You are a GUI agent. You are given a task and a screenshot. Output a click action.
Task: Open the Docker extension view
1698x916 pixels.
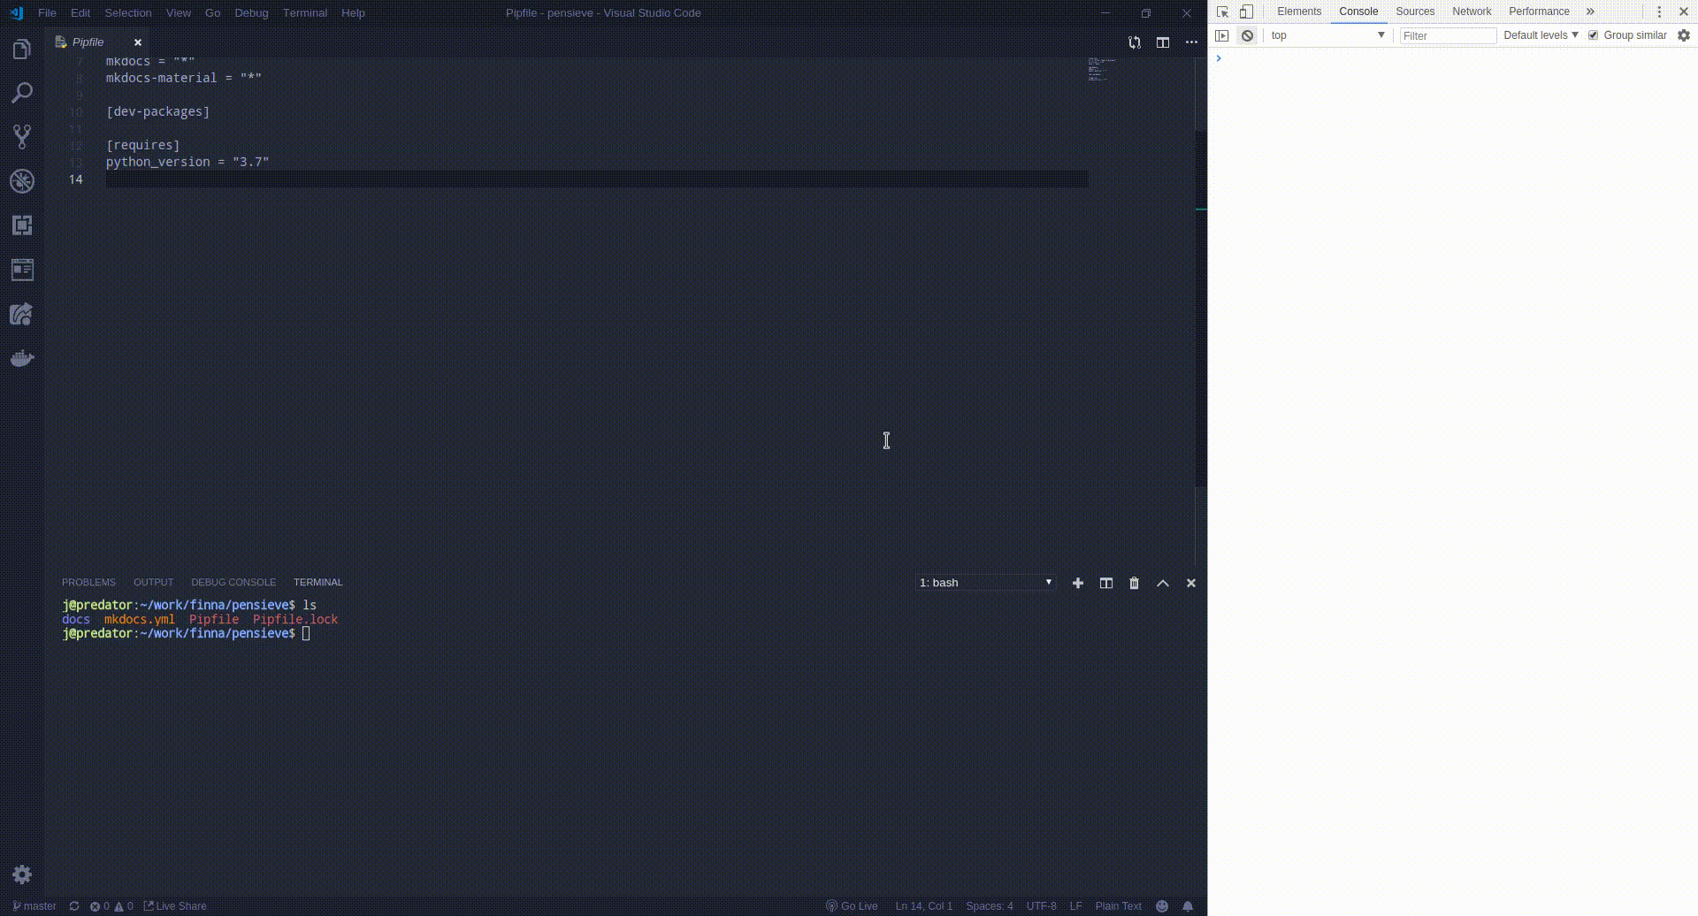click(x=22, y=358)
